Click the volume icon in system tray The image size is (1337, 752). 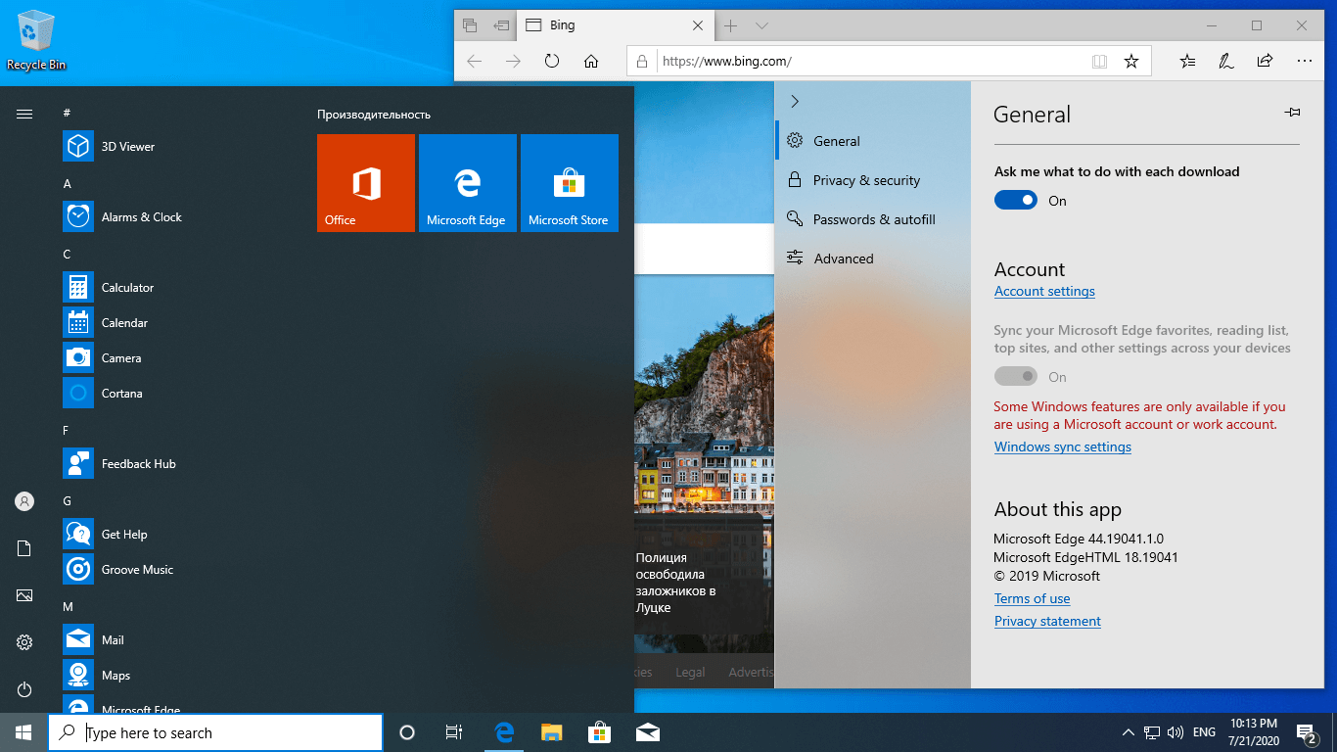1176,732
